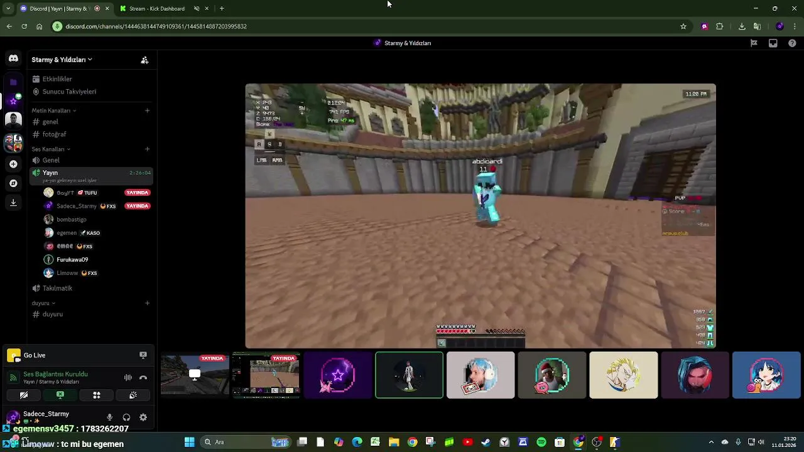Select the Discord Yayın browser tab
Viewport: 804px width, 452px height.
click(63, 9)
